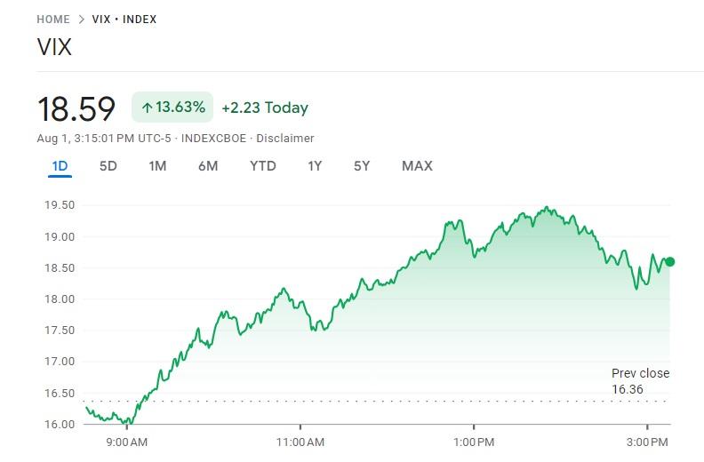Select the MAX range tab
Viewport: 704px width, 462px height.
click(x=417, y=165)
